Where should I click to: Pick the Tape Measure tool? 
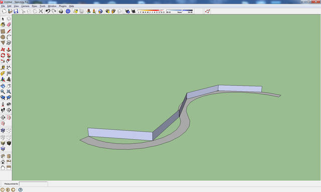pos(3,67)
